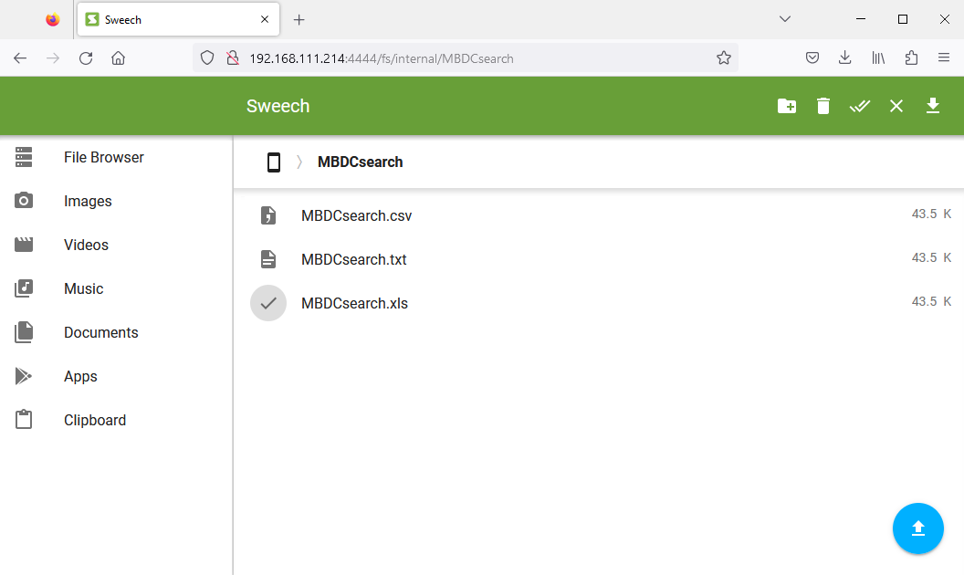
Task: Select the MBDCsearch.txt file icon
Action: 268,259
